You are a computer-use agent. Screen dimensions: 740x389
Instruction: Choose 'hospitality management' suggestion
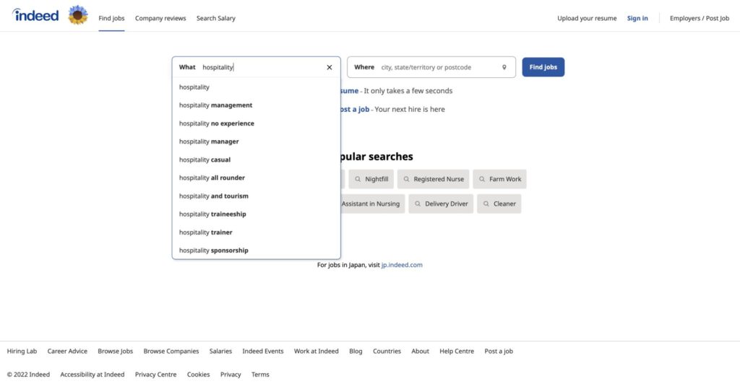257,105
